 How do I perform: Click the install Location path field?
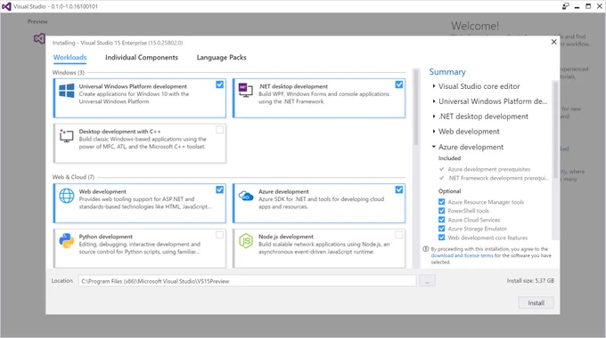(x=247, y=281)
